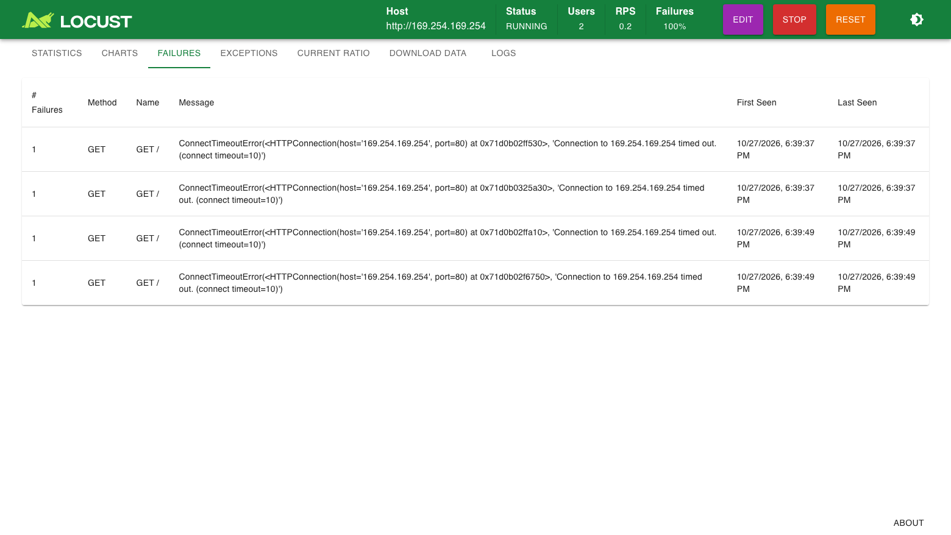This screenshot has width=951, height=535.
Task: Click the Name column header
Action: [x=148, y=102]
